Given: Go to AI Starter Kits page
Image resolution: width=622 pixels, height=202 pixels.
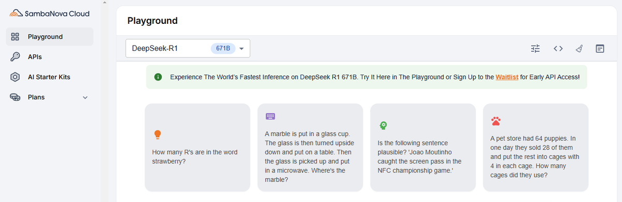Looking at the screenshot, I should (x=50, y=77).
